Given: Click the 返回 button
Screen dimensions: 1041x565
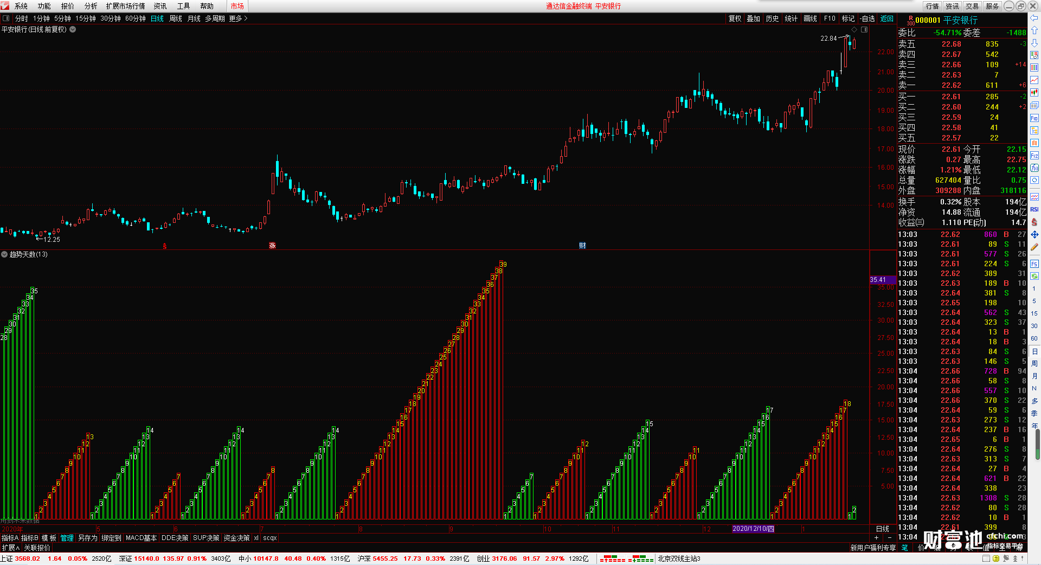Looking at the screenshot, I should tap(887, 18).
